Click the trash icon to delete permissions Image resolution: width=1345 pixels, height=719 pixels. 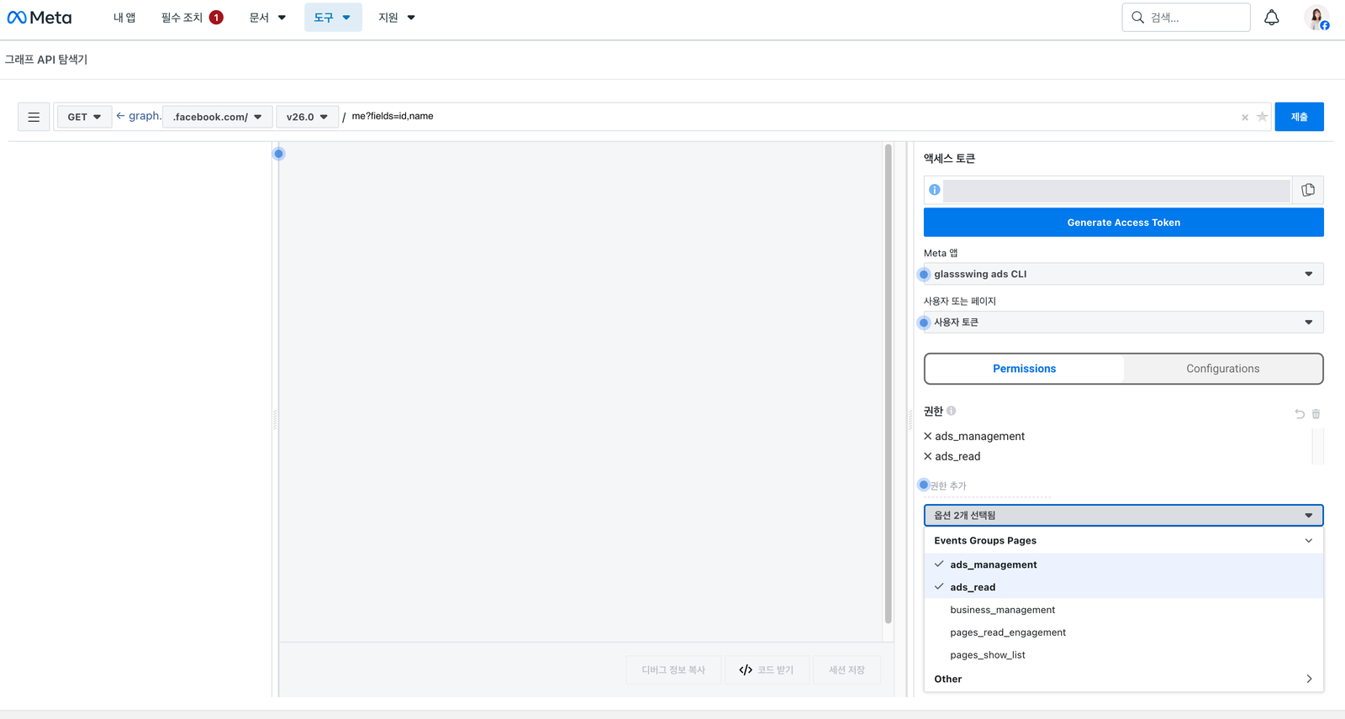click(x=1316, y=414)
